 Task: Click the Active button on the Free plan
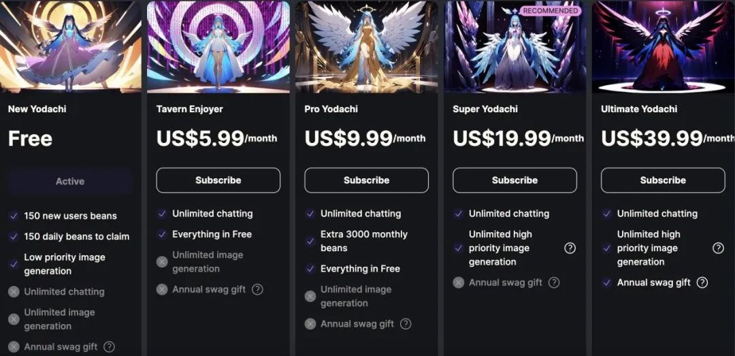[x=70, y=181]
